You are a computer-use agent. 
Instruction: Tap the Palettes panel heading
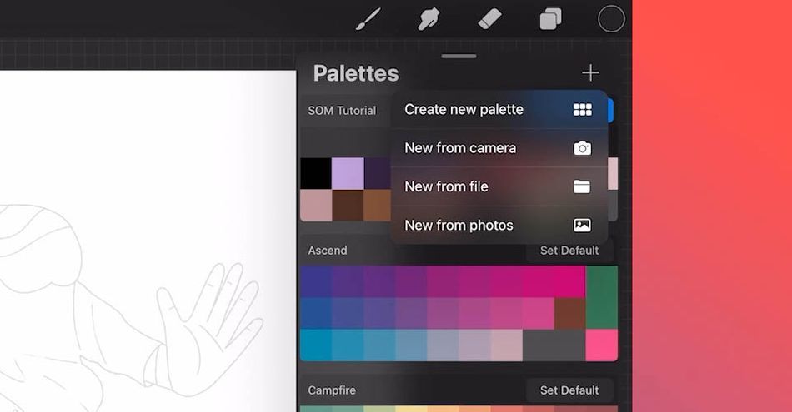click(356, 73)
